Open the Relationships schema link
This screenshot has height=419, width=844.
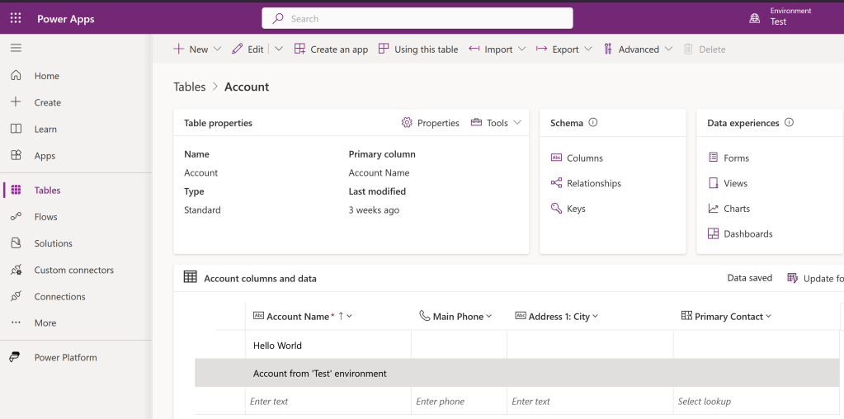click(593, 183)
